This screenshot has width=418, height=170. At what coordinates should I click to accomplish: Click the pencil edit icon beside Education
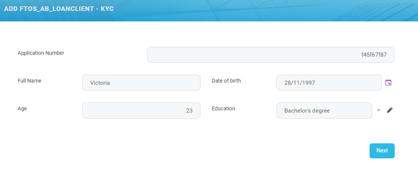coord(390,110)
